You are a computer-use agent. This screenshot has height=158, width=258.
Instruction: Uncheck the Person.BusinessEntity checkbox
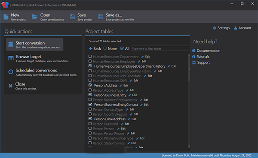tap(90, 95)
